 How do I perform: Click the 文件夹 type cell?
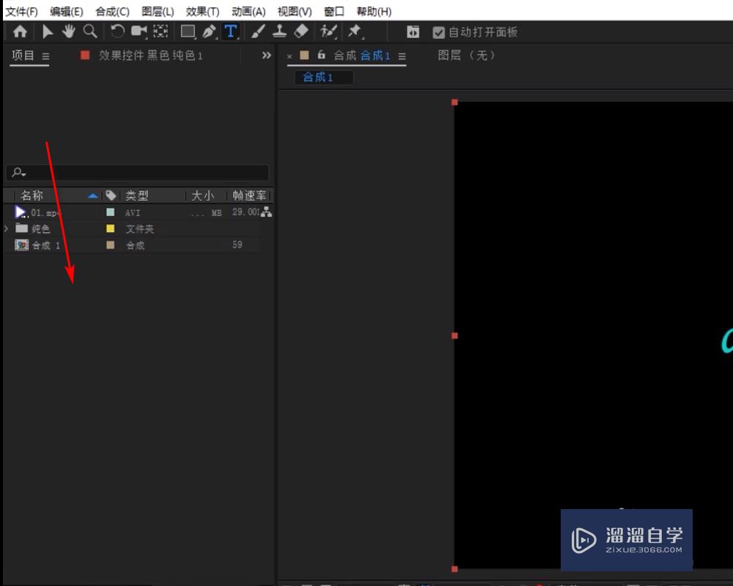(x=139, y=229)
